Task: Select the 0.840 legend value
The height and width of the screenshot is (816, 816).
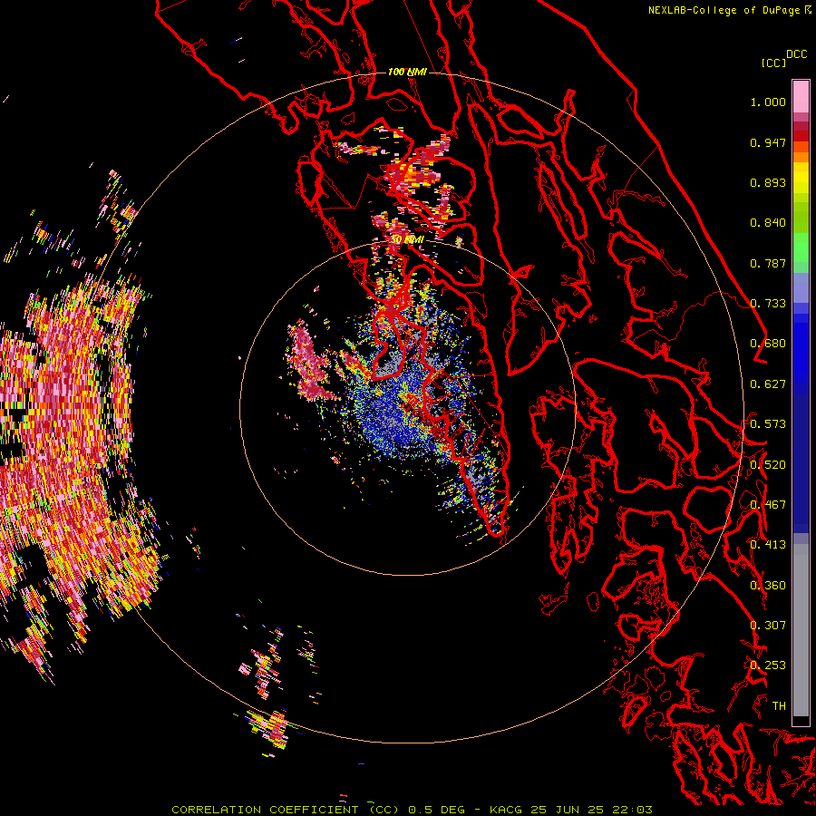Action: click(768, 223)
